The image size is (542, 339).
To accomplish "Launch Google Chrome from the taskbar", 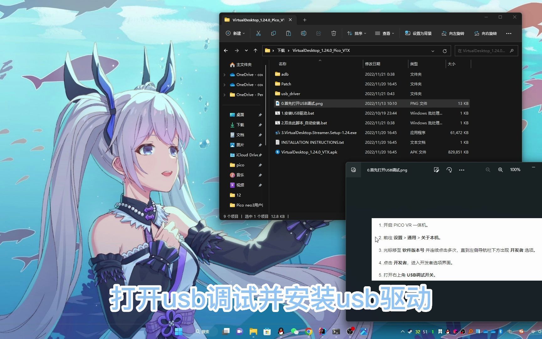I will 309,331.
